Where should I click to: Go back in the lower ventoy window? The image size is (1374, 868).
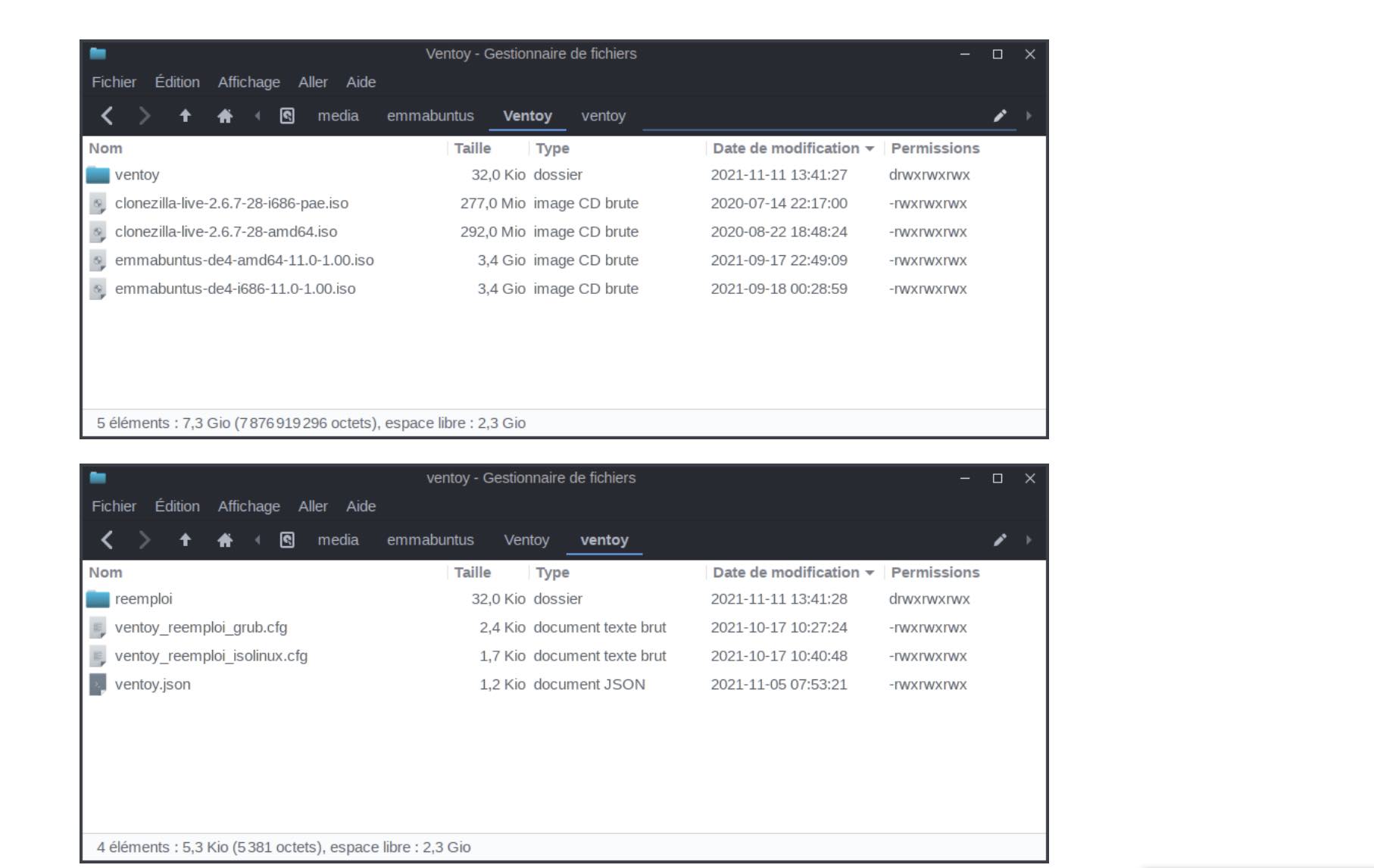tap(107, 540)
